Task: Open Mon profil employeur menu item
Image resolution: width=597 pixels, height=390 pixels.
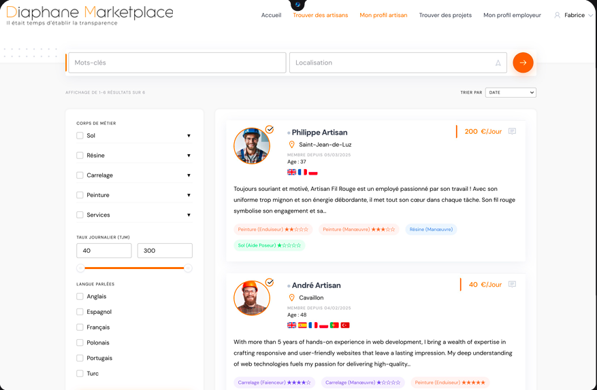Action: 512,15
